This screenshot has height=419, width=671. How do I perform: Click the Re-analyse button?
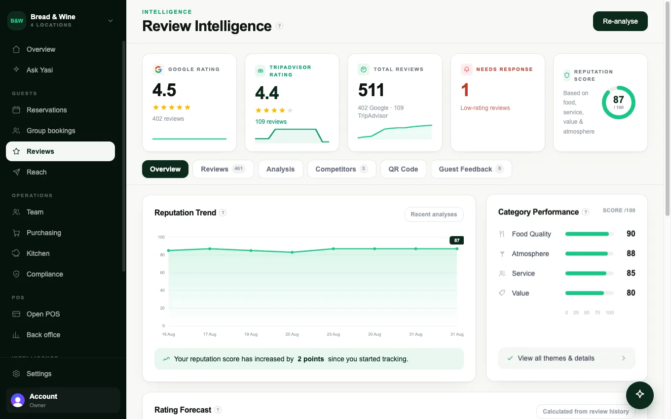tap(620, 21)
